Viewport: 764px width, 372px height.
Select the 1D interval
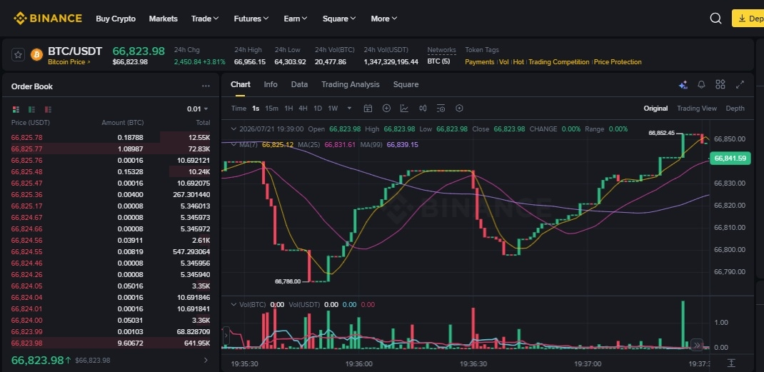[318, 109]
